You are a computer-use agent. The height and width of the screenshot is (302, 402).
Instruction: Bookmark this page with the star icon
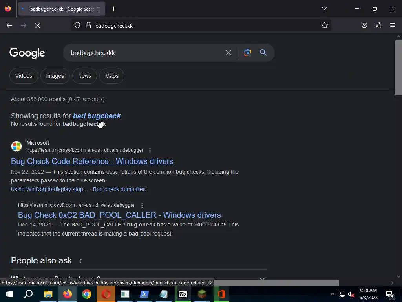tap(325, 26)
